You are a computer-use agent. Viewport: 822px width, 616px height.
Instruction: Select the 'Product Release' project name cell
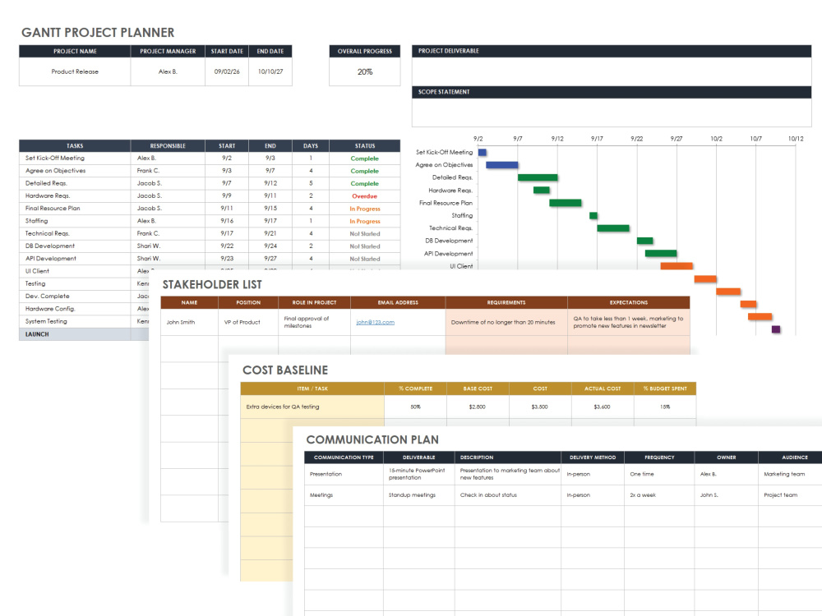point(75,71)
